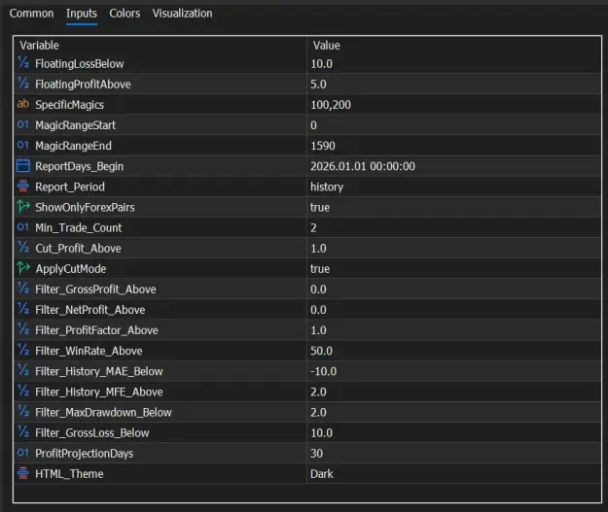Click the FloatingProfitAbove type icon
608x512 pixels.
tap(23, 84)
